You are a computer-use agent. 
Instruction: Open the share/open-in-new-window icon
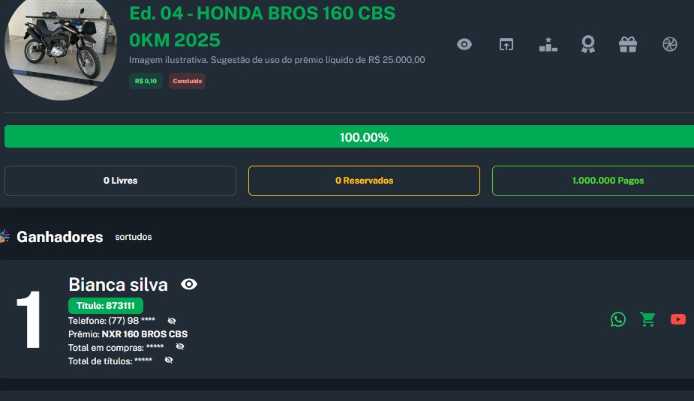pyautogui.click(x=506, y=44)
